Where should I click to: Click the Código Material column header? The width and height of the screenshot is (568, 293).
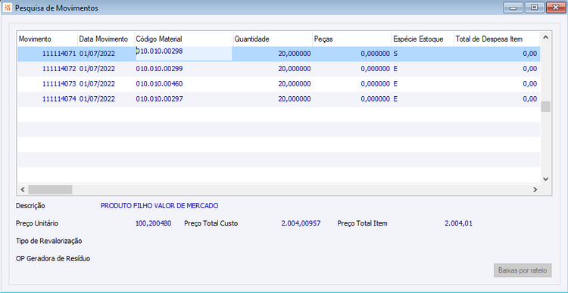(184, 39)
